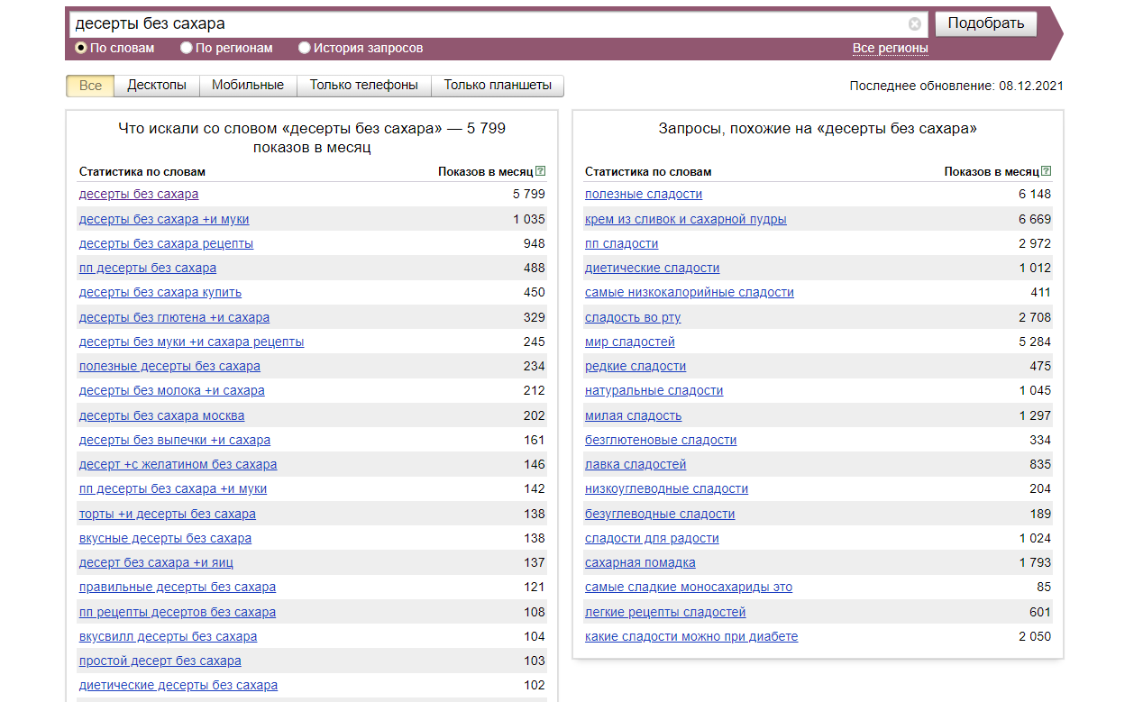Open 'пп сладости' link
The image size is (1143, 702).
[621, 243]
